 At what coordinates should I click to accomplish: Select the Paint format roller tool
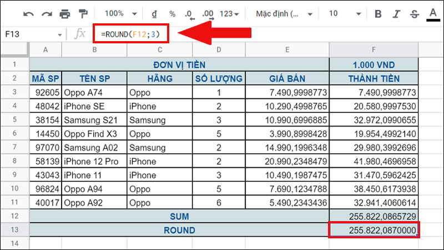point(83,13)
